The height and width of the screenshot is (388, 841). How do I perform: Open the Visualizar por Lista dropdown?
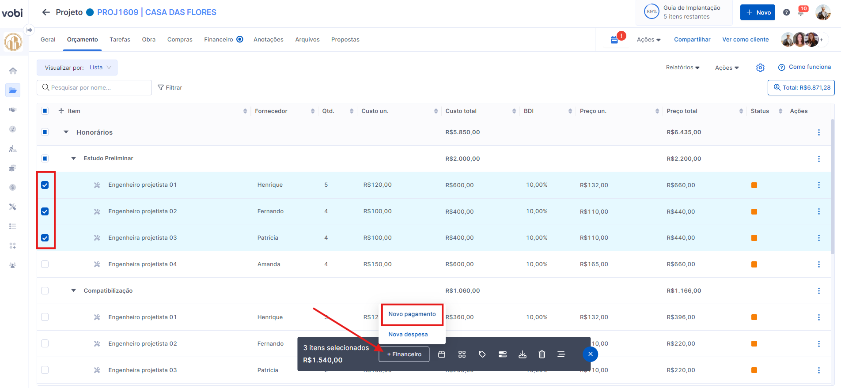tap(77, 68)
